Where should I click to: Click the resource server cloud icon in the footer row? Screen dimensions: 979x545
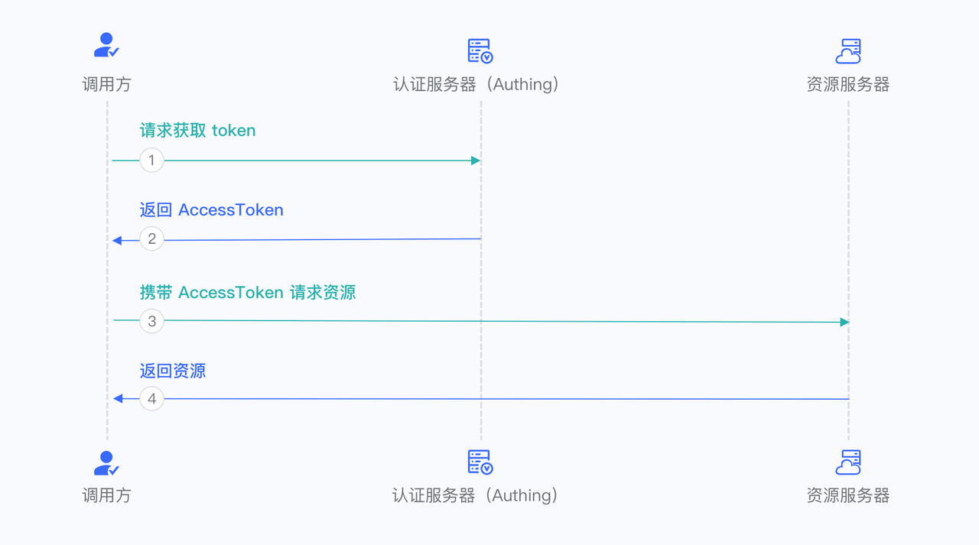pyautogui.click(x=848, y=462)
